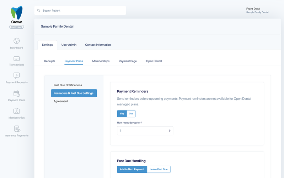Viewport: 284px width, 178px height.
Task: Click the OPEN DENTAL badge
Action: coord(16,27)
